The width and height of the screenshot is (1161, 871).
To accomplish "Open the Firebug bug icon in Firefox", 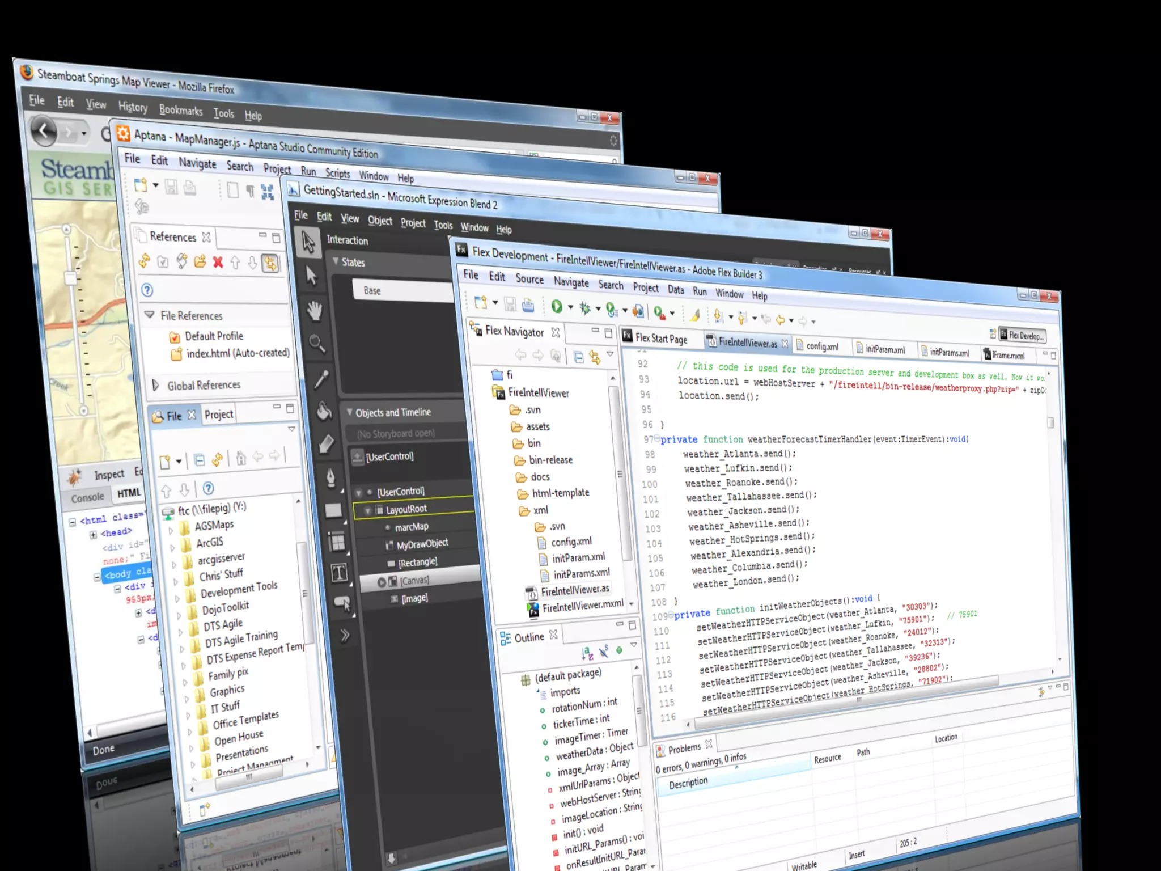I will click(74, 477).
